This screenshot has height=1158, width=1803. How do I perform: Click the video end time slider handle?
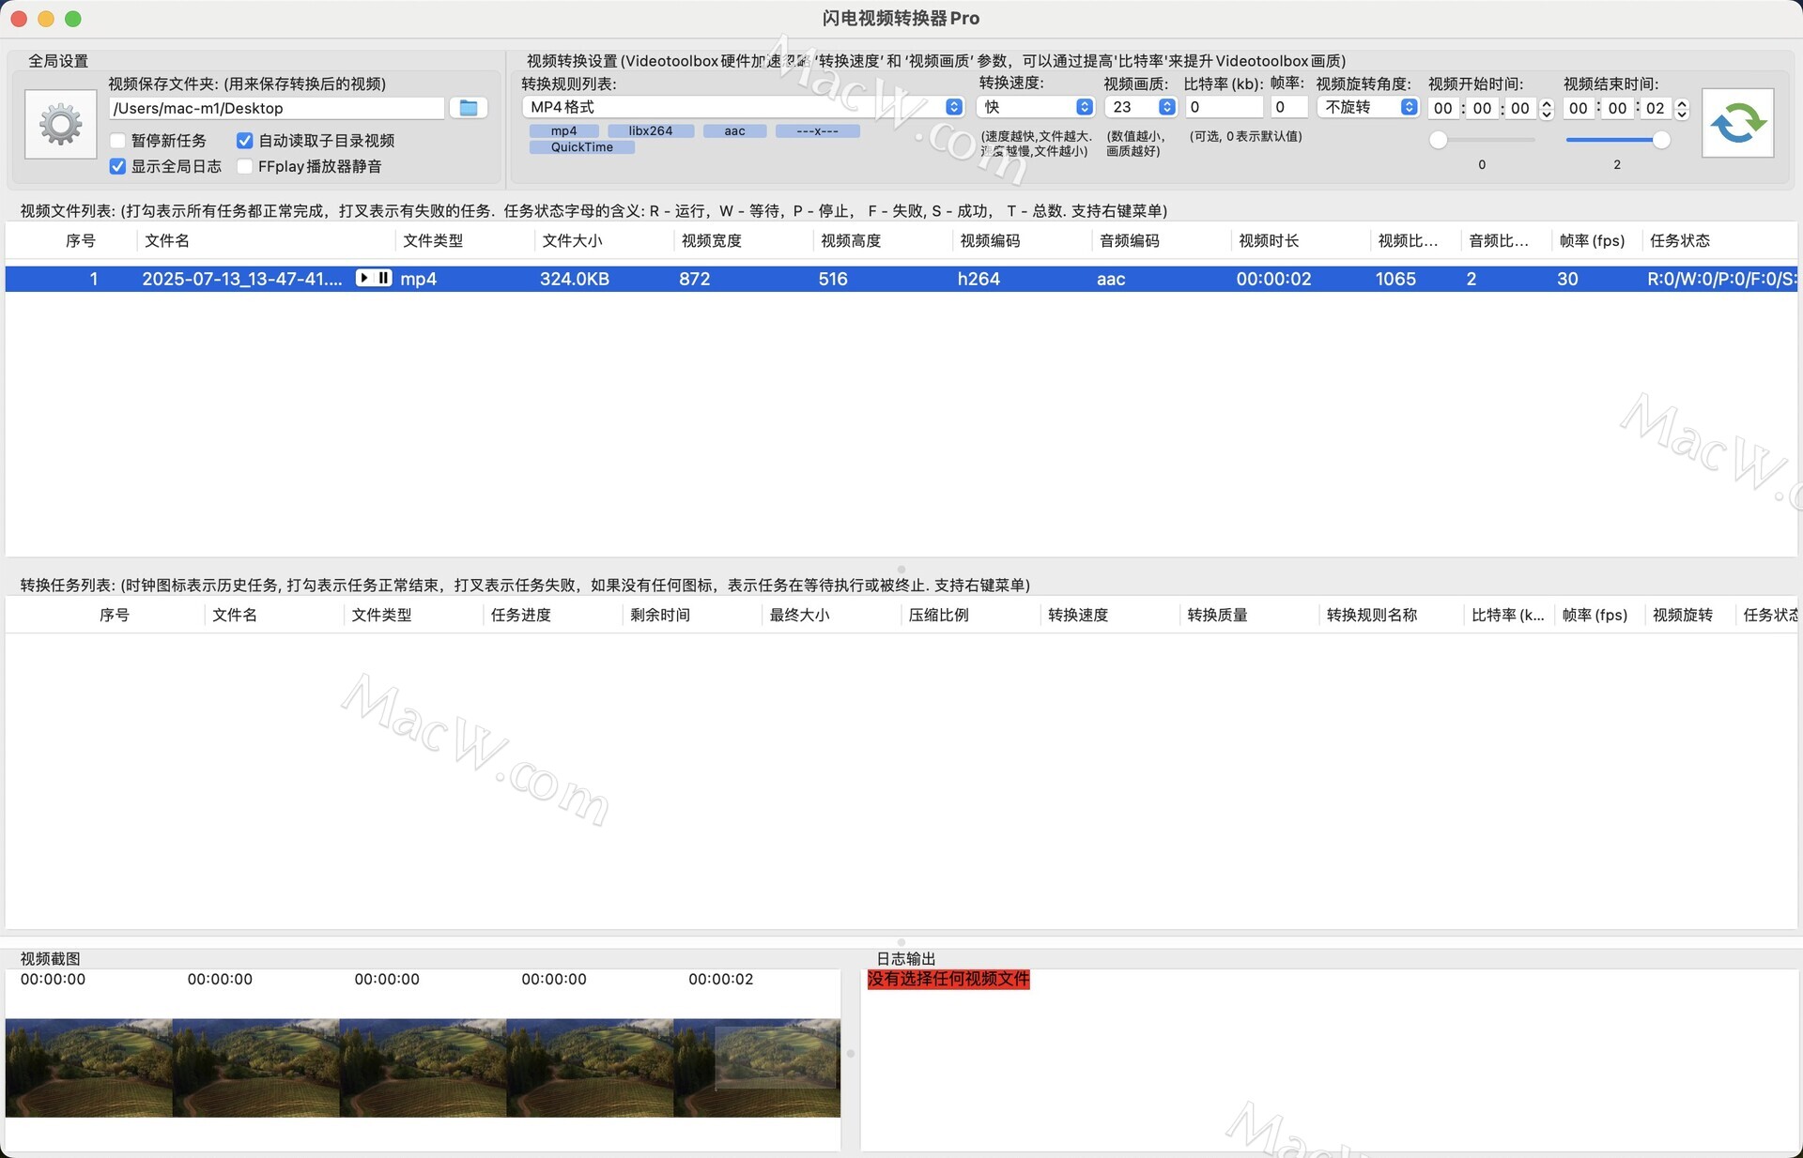pos(1661,140)
